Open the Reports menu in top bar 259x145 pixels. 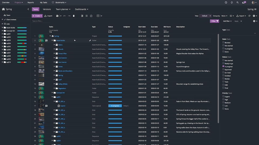click(30, 2)
